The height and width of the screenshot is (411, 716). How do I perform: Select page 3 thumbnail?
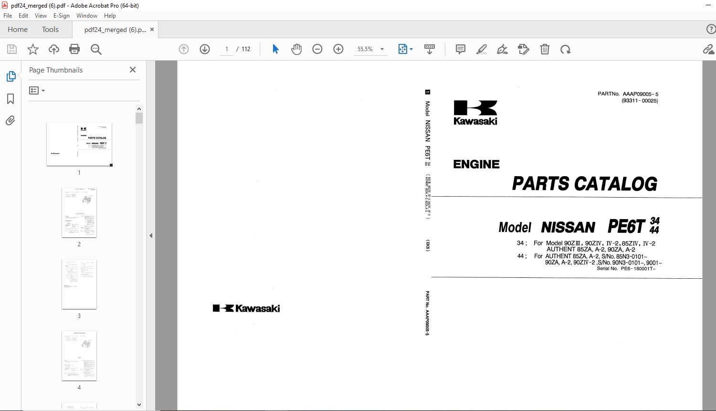click(79, 285)
